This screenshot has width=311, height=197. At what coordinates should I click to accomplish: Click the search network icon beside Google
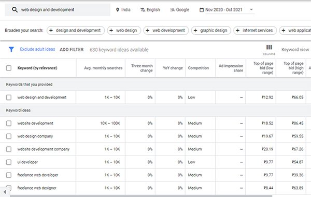[172, 10]
